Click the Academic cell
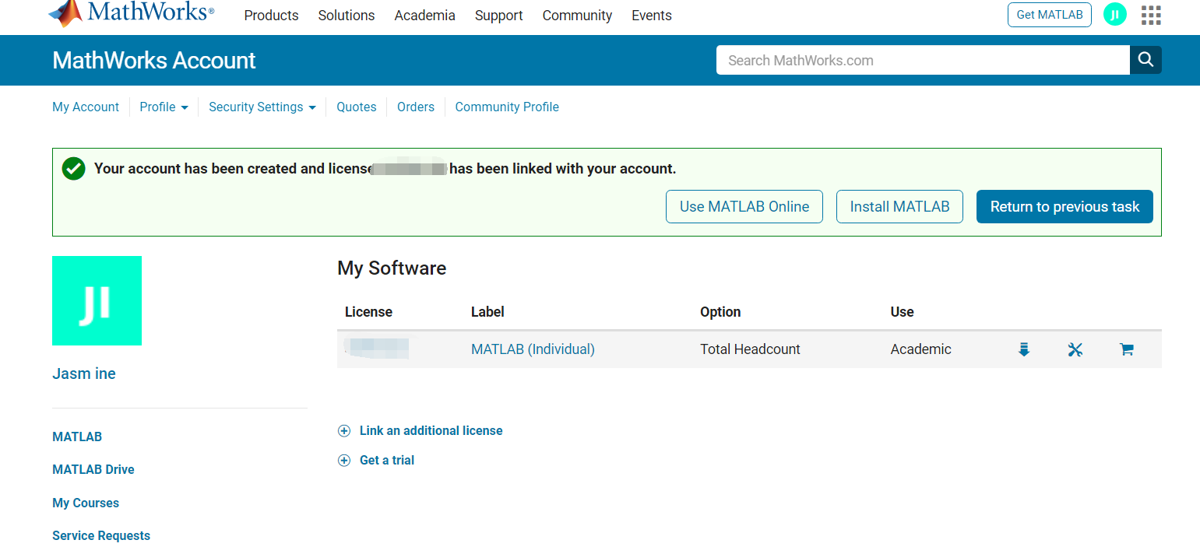The height and width of the screenshot is (554, 1200). click(921, 349)
